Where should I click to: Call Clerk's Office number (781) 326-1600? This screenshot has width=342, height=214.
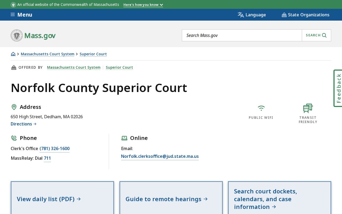55,149
